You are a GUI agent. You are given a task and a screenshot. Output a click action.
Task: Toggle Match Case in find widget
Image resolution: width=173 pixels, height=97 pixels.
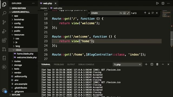[x=121, y=13]
